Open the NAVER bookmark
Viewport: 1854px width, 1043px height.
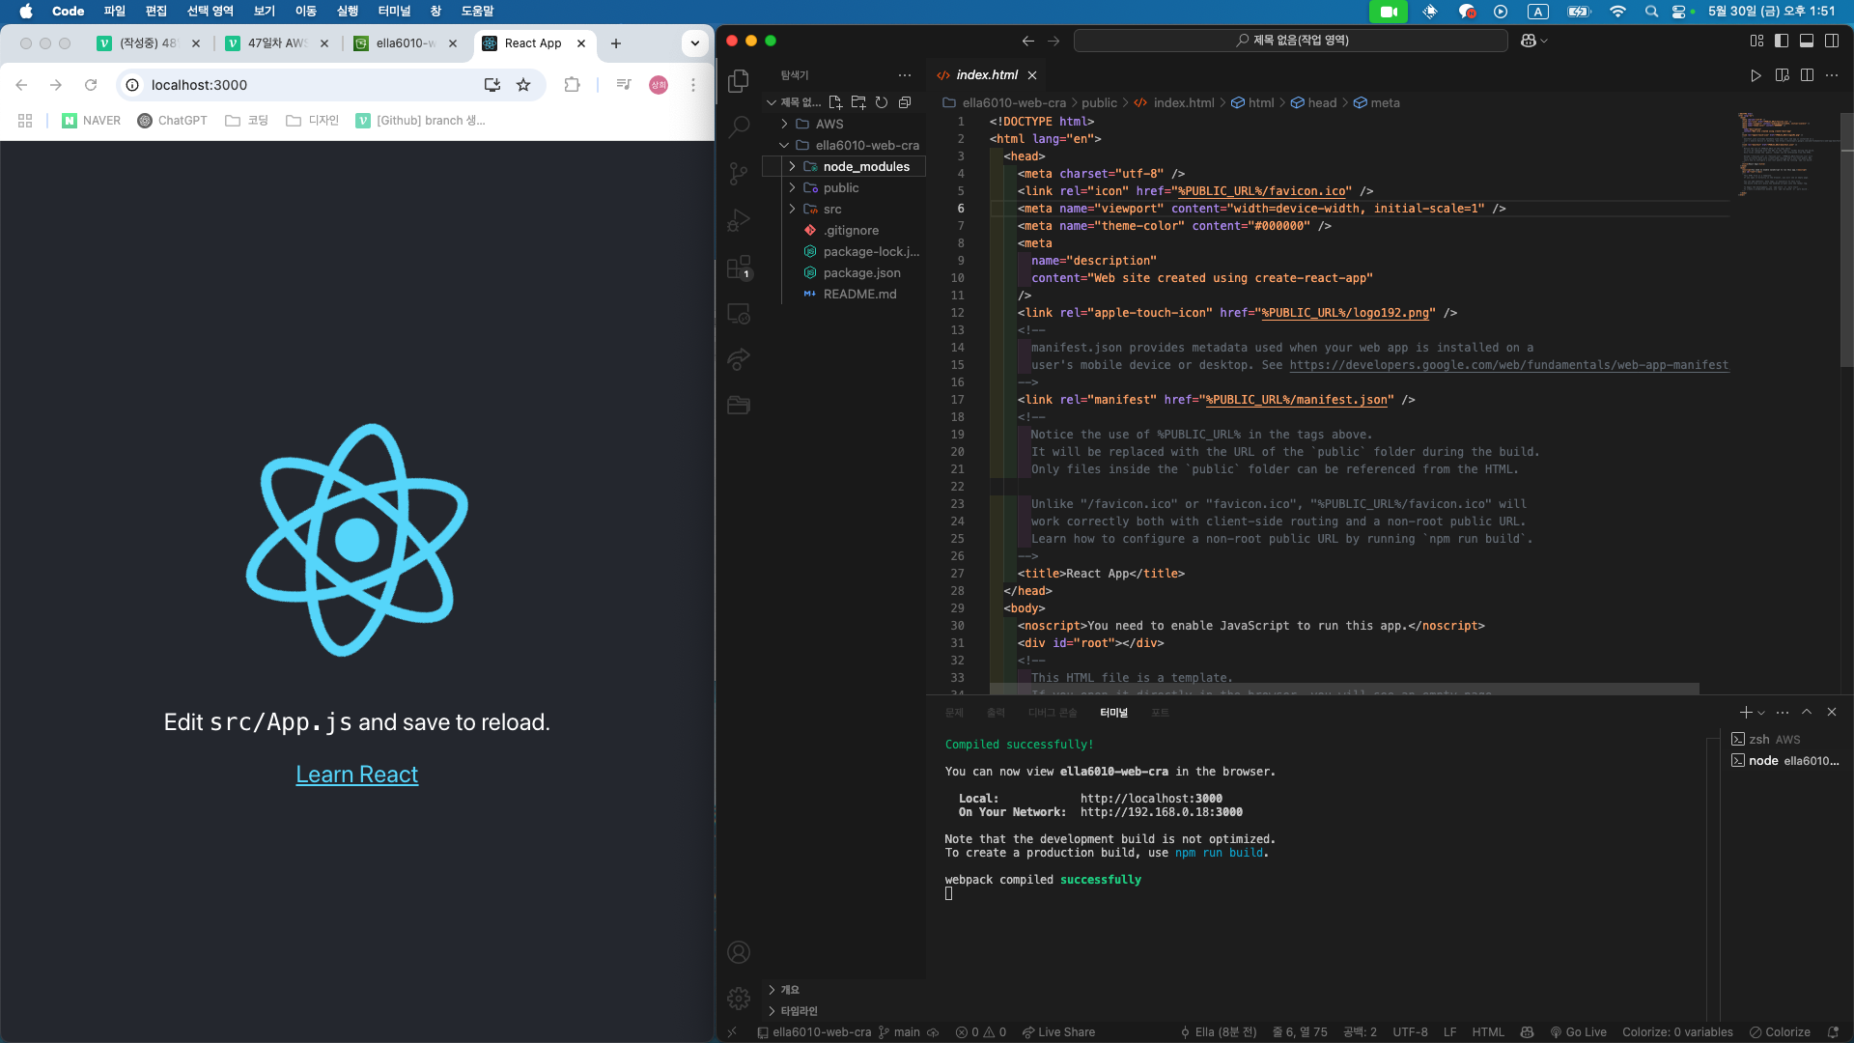pos(92,121)
